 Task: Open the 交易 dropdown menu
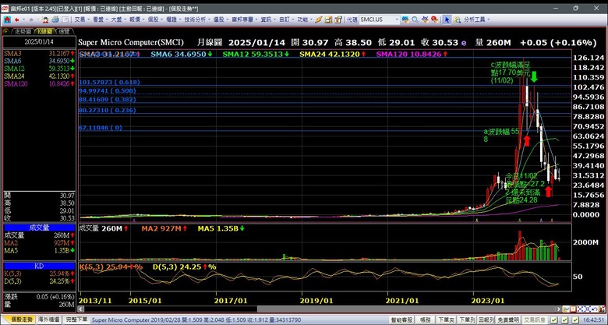click(82, 19)
